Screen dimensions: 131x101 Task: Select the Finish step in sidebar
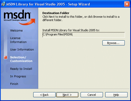click(14, 84)
